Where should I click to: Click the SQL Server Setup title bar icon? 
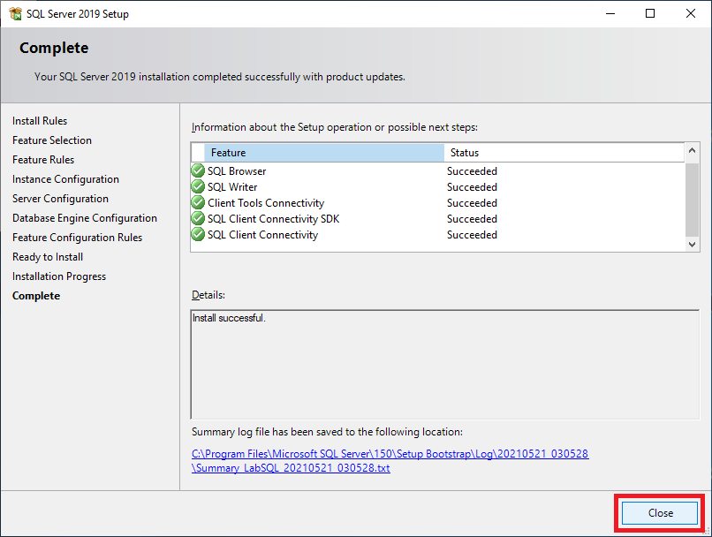[x=15, y=13]
